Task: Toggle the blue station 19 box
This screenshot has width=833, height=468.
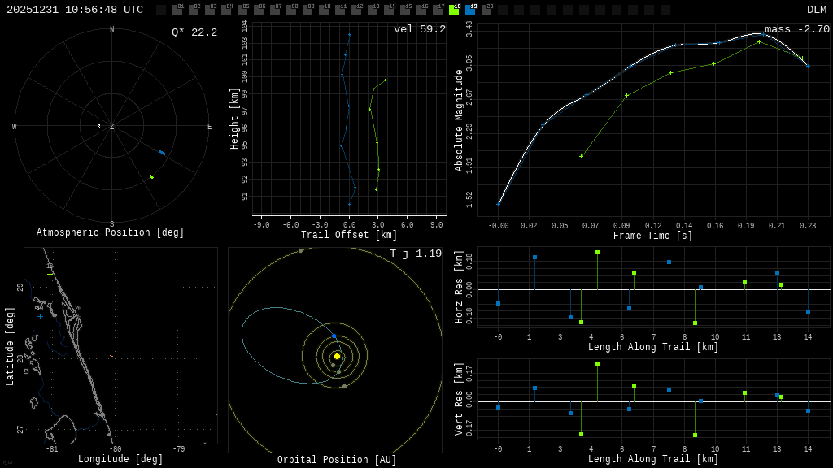Action: coord(470,10)
